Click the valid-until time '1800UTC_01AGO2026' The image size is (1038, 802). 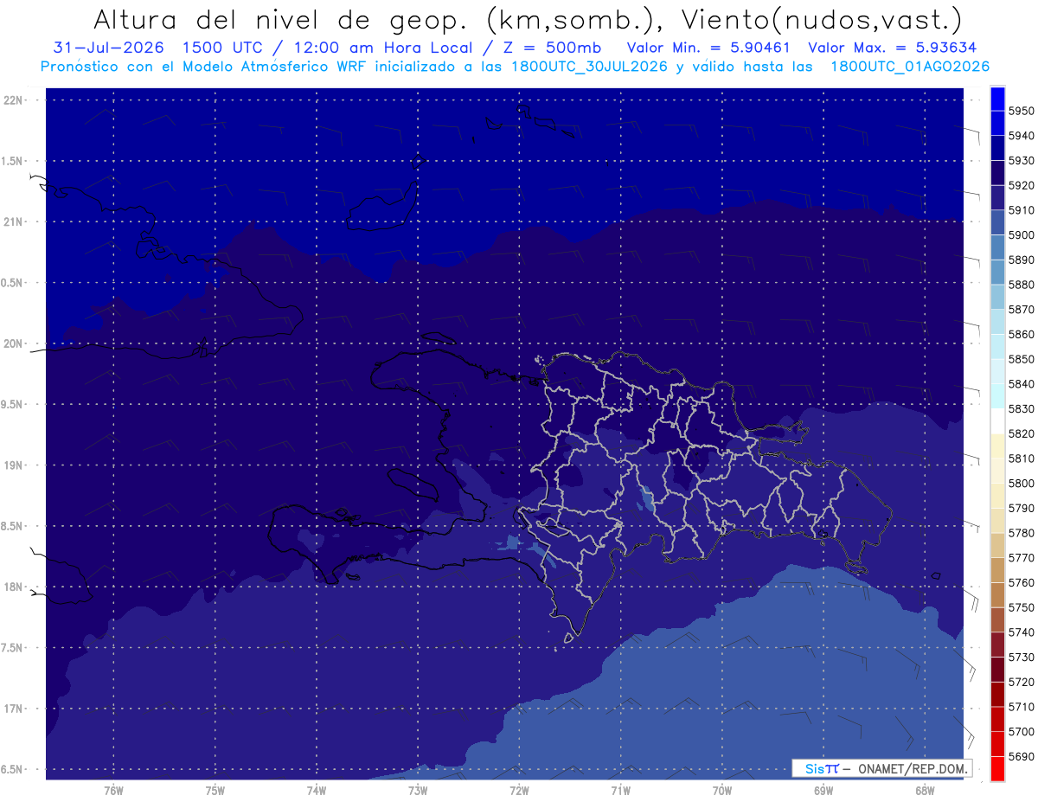[910, 66]
